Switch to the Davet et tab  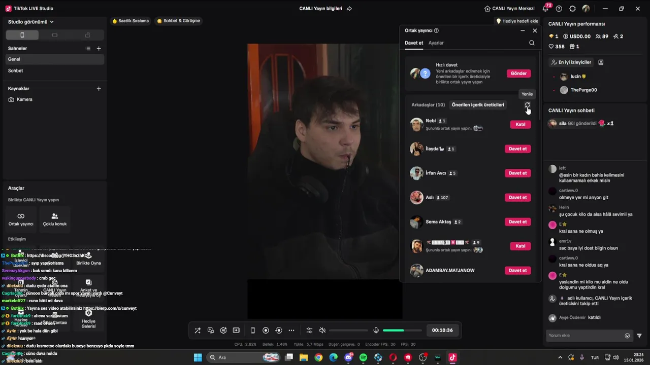point(414,43)
